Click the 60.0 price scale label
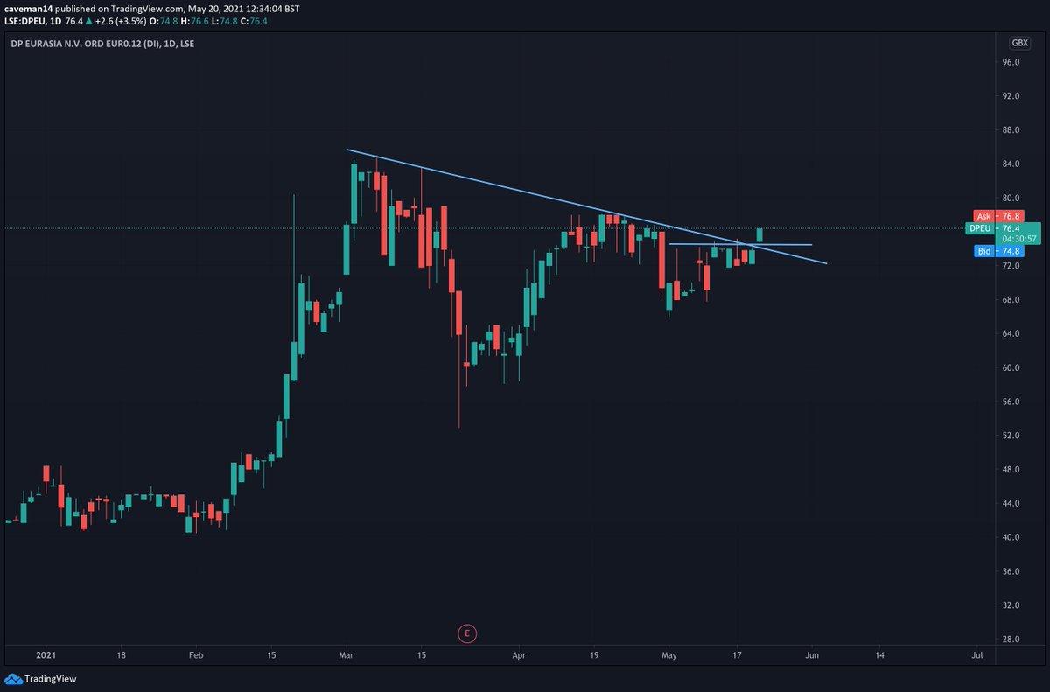The width and height of the screenshot is (1050, 692). [x=1012, y=367]
